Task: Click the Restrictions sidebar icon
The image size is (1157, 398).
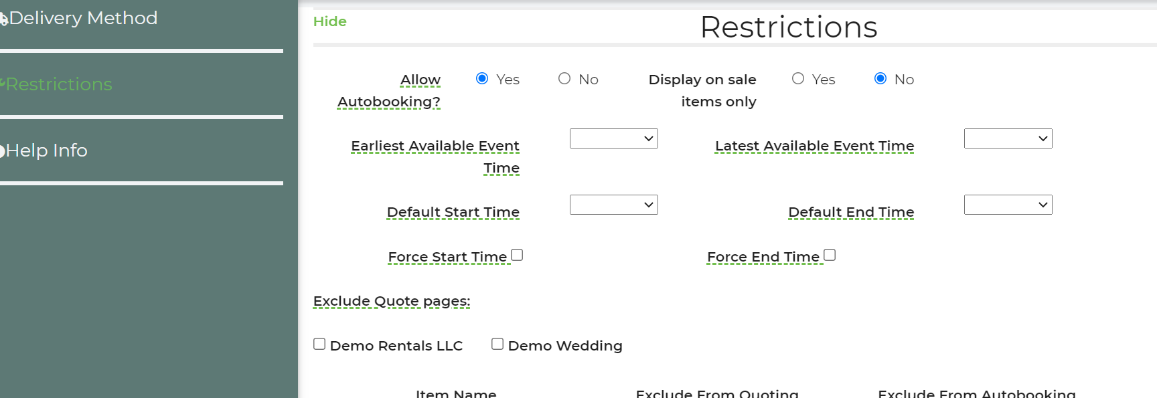Action: point(3,84)
